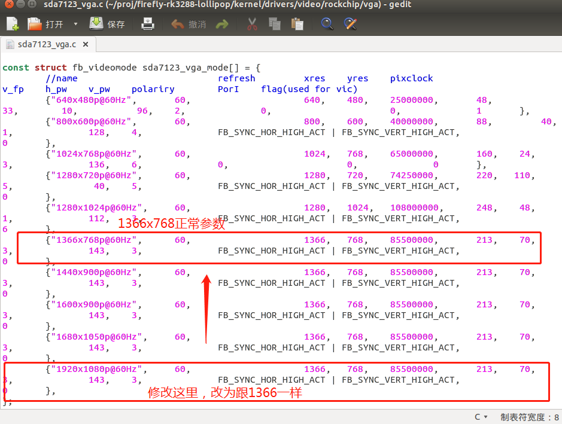Image resolution: width=562 pixels, height=424 pixels.
Task: Click the Redo green arrow
Action: point(222,24)
